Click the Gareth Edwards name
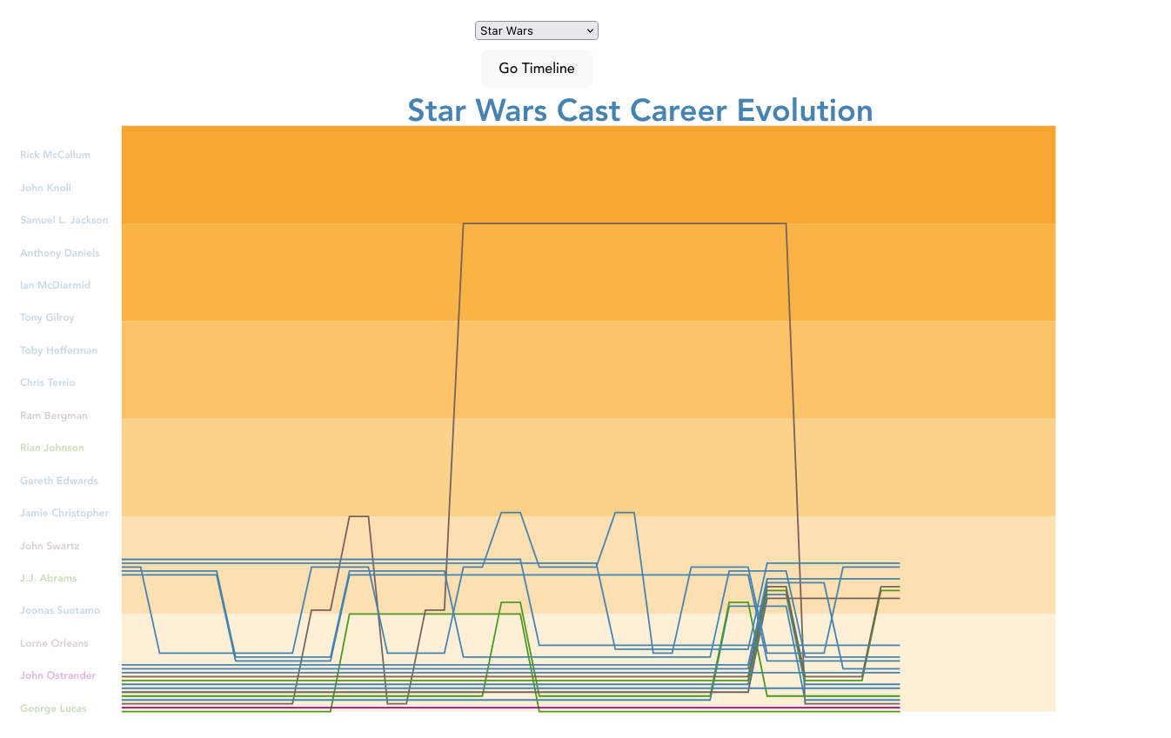This screenshot has height=738, width=1171. pos(59,481)
